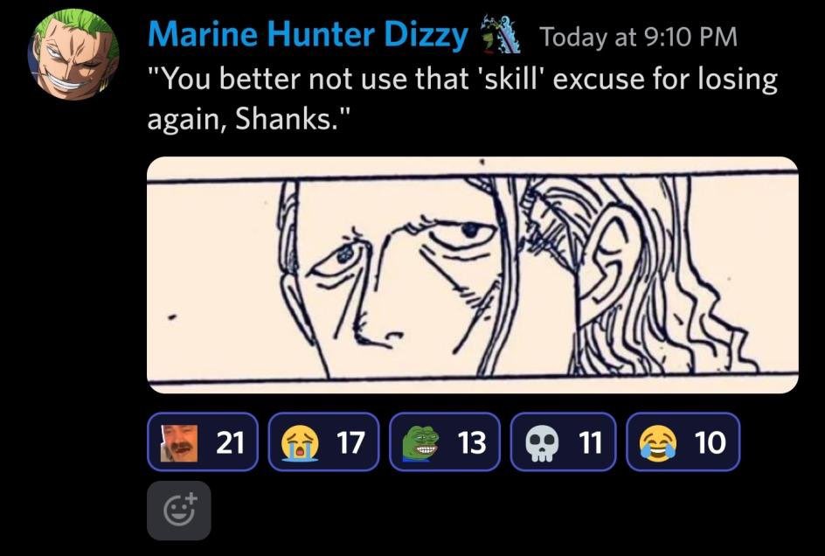Viewport: 825px width, 556px height.
Task: Click the crying face emoji icon
Action: [x=300, y=443]
